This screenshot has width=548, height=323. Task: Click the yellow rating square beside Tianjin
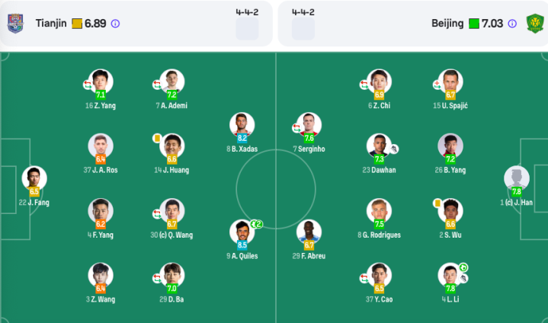[x=77, y=24]
